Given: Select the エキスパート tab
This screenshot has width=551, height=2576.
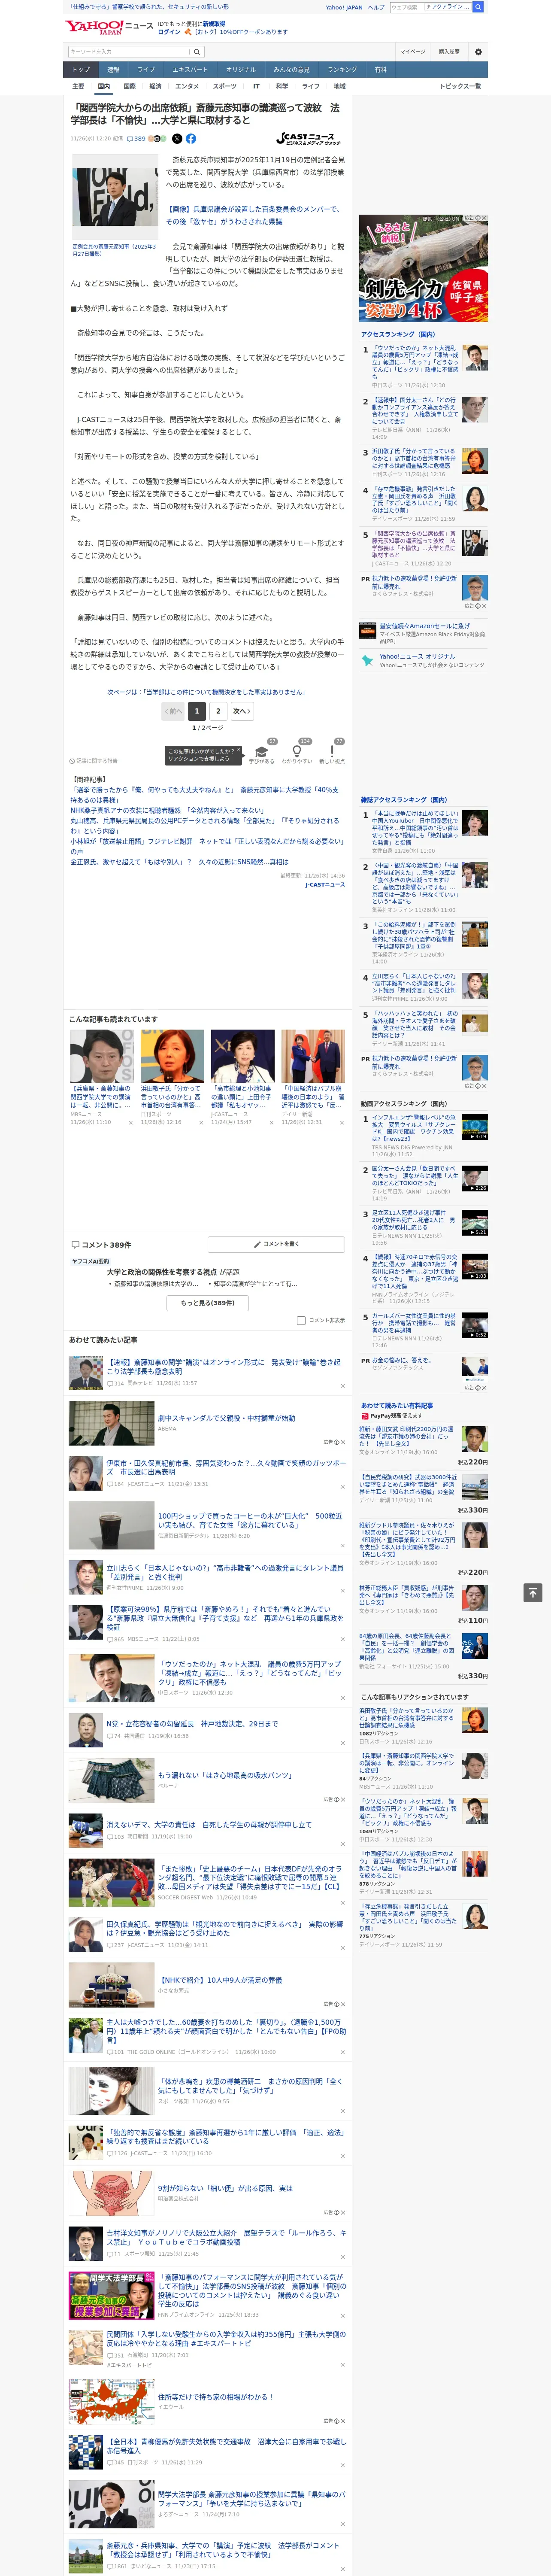Looking at the screenshot, I should [x=190, y=69].
